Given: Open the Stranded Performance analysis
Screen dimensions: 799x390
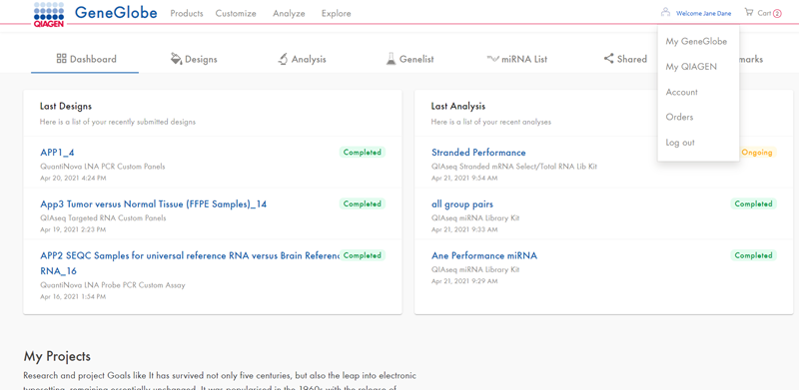Looking at the screenshot, I should pos(478,153).
